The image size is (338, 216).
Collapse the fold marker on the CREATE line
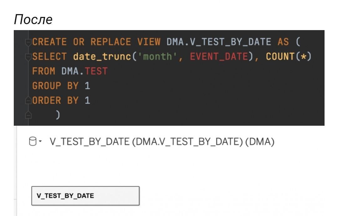28,42
